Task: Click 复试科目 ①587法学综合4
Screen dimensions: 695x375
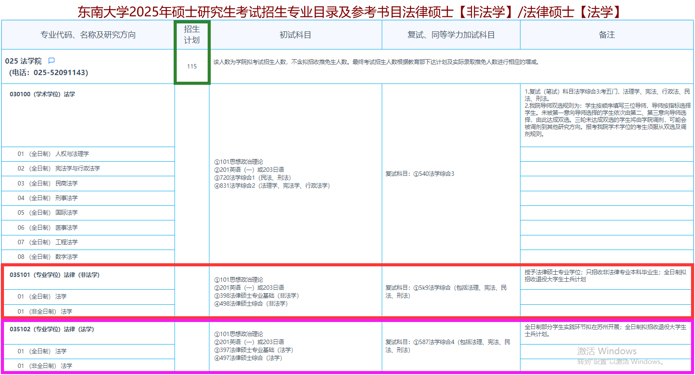Action: point(448,346)
